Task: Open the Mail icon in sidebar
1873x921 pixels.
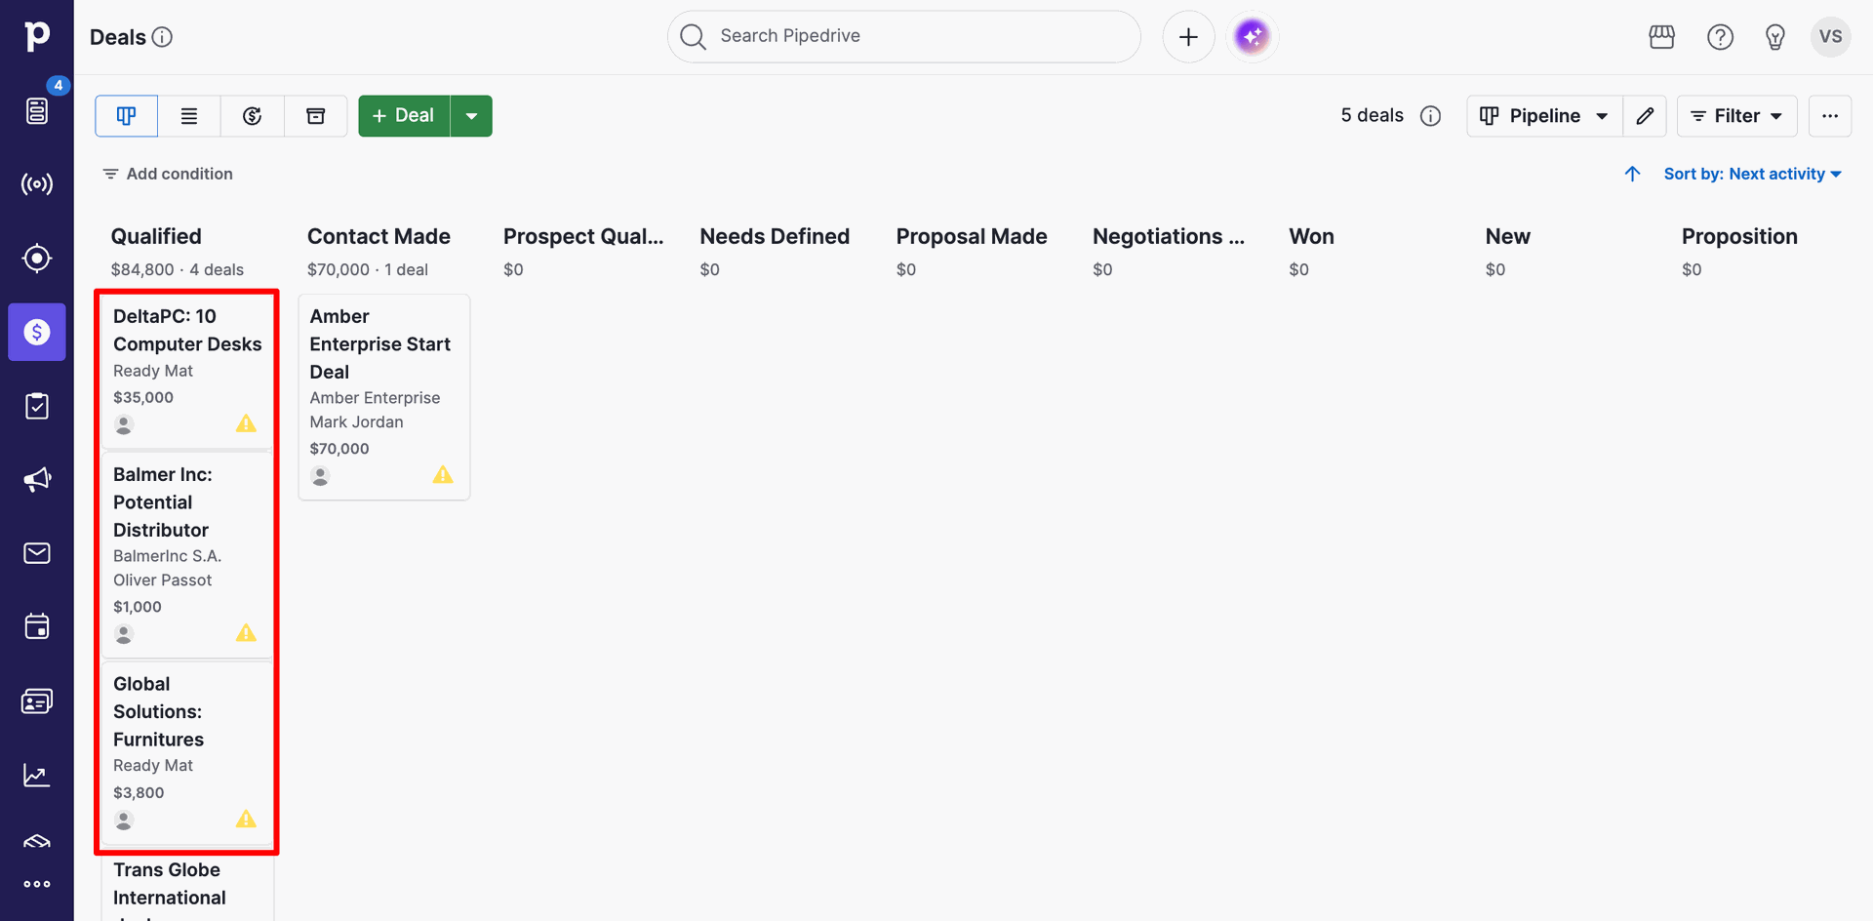Action: click(37, 553)
